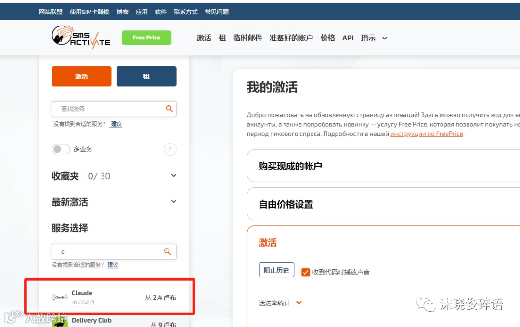520x327 pixels.
Task: Open API menu item
Action: tap(348, 38)
